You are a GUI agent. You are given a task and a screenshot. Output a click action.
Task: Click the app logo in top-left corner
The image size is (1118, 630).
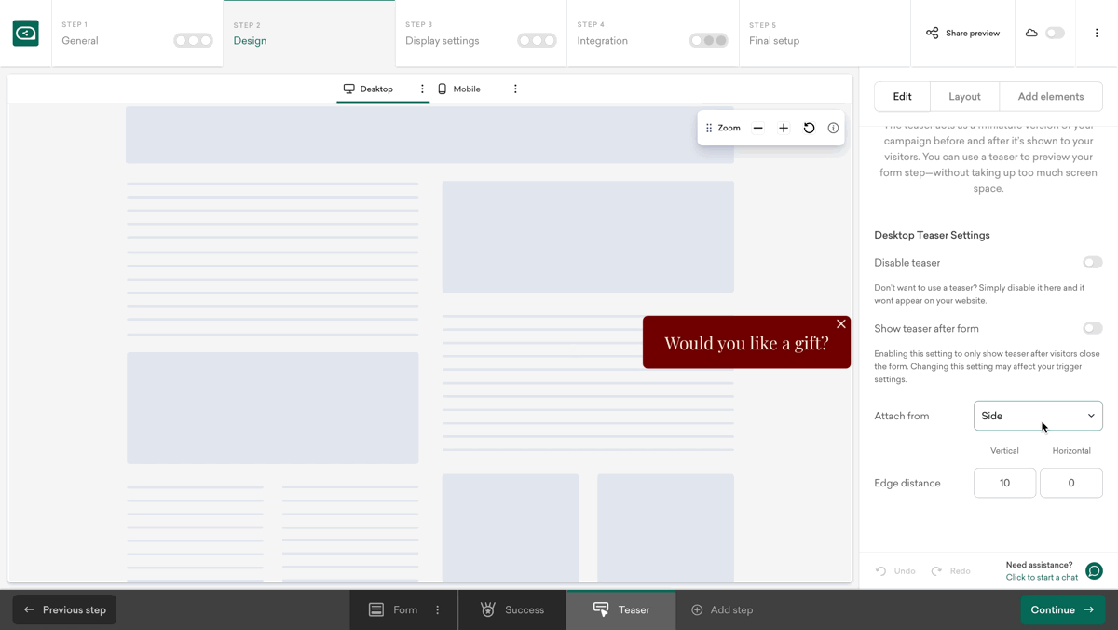click(x=26, y=34)
